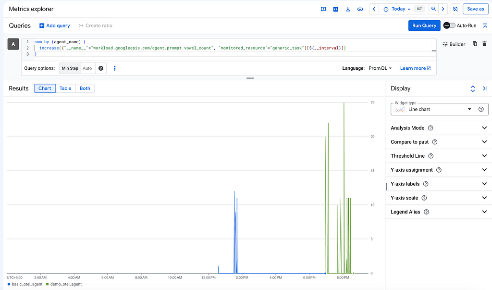Viewport: 492px width, 290px height.
Task: Open more query options three-dot menu
Action: (x=115, y=68)
